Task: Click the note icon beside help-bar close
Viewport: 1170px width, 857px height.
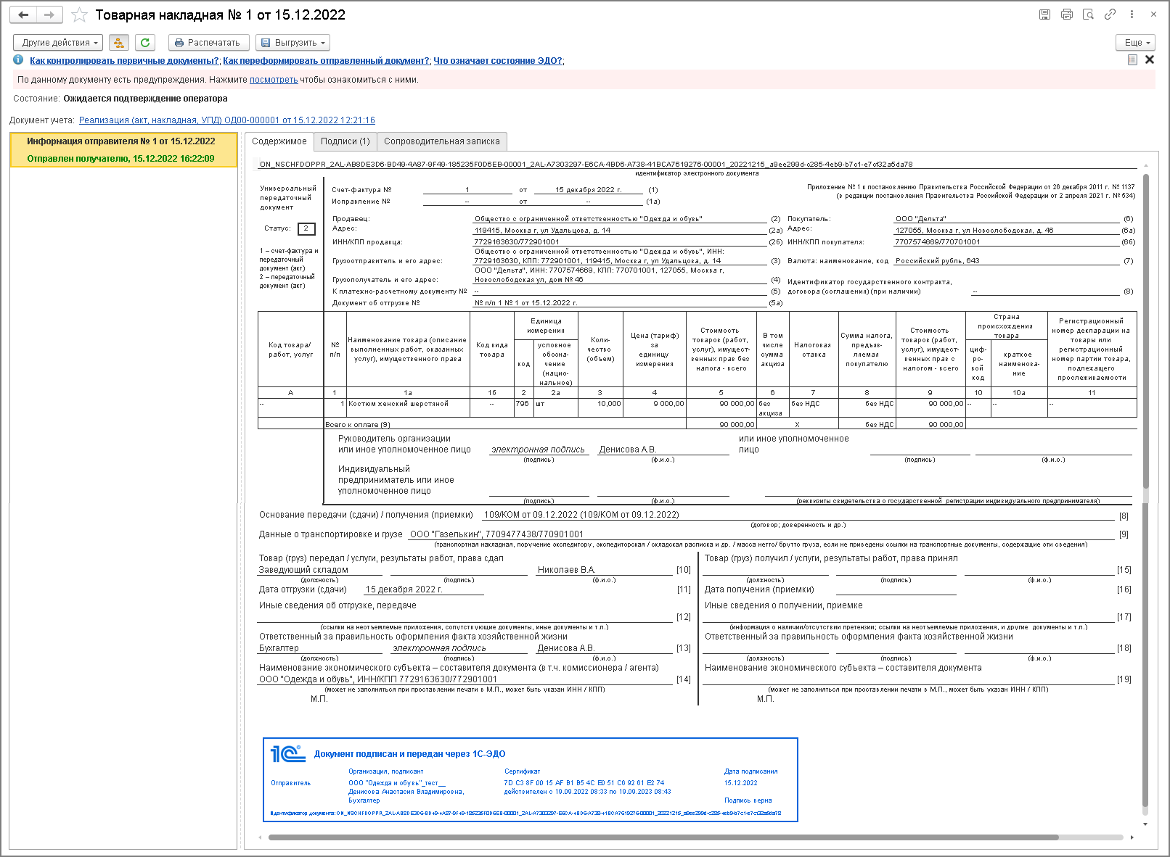Action: (x=1132, y=60)
